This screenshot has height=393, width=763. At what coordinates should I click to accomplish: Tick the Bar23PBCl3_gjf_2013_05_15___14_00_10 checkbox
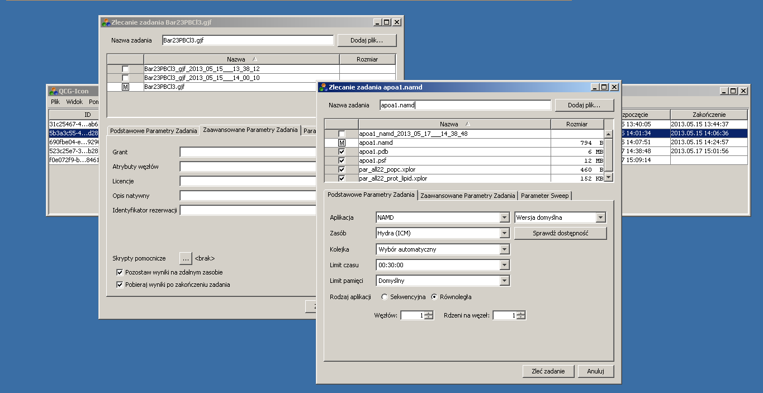(x=125, y=78)
